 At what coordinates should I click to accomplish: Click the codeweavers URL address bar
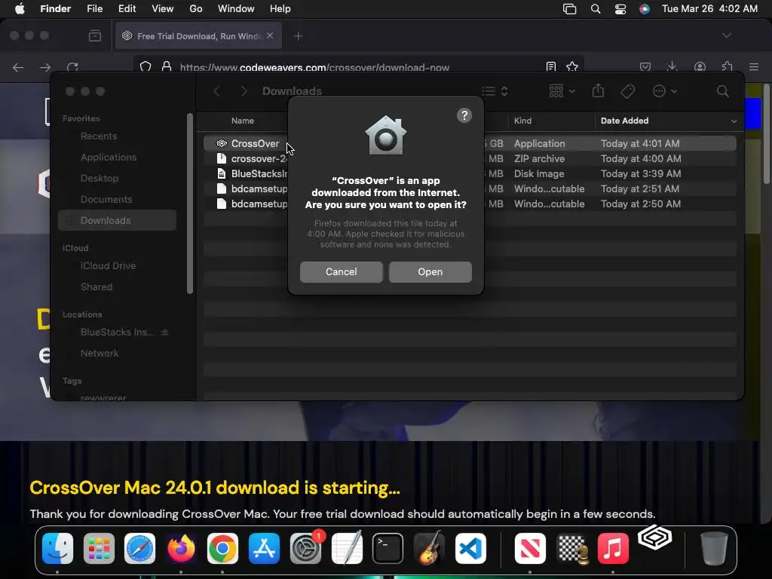314,67
